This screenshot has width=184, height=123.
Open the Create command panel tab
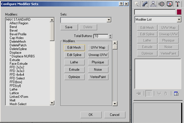tap(137, 4)
